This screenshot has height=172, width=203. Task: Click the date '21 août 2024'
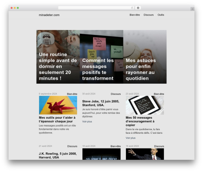(45, 146)
